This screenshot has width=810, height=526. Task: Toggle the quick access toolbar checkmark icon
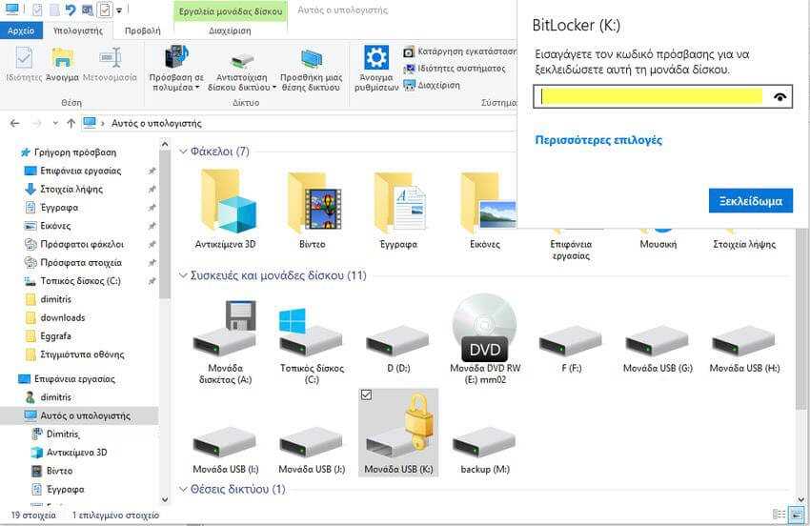(x=105, y=10)
